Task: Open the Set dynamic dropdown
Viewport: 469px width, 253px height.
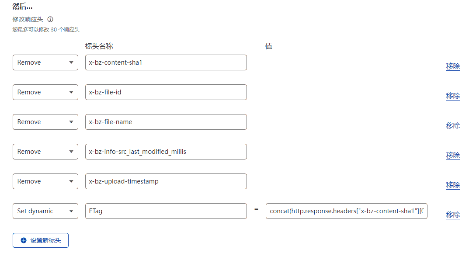Action: click(45, 211)
